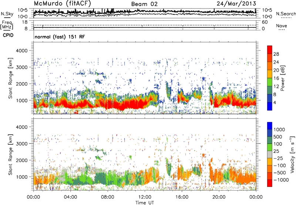Click the gray -25 to 25 Velocity colorbar segment
Viewport: 296px width, 205px height.
point(270,154)
